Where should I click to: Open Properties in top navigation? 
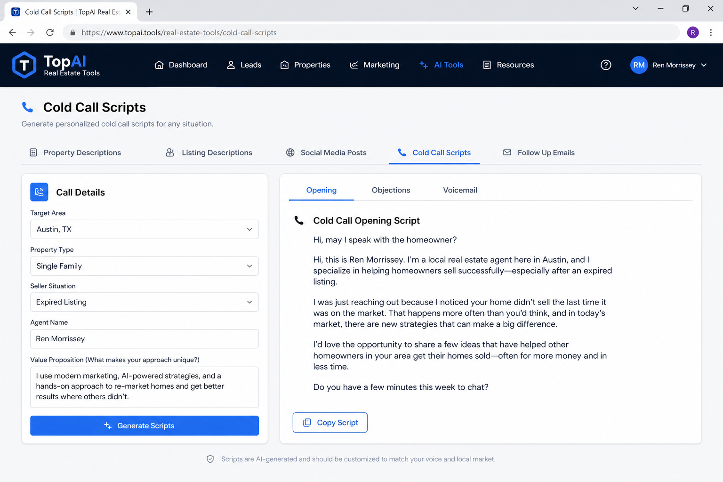click(305, 65)
